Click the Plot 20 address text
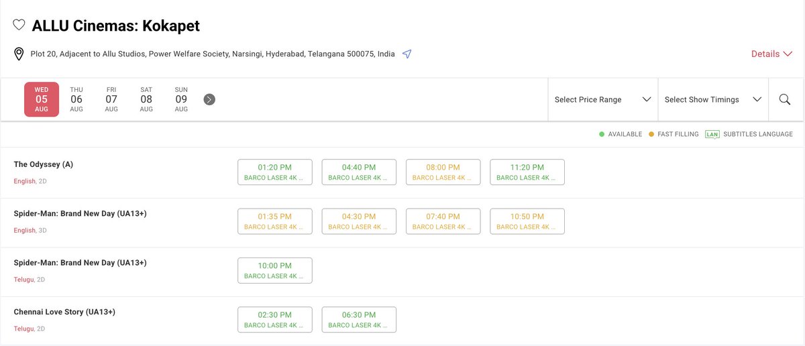The image size is (805, 346). click(x=213, y=54)
